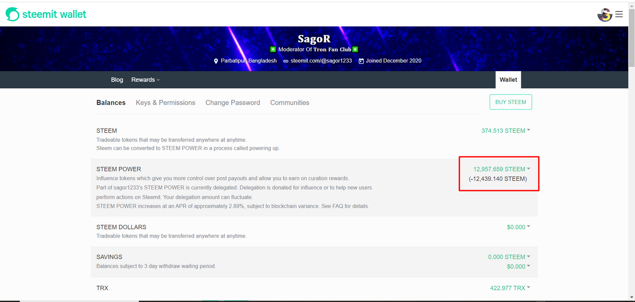Open the Change Password tab

coord(233,103)
